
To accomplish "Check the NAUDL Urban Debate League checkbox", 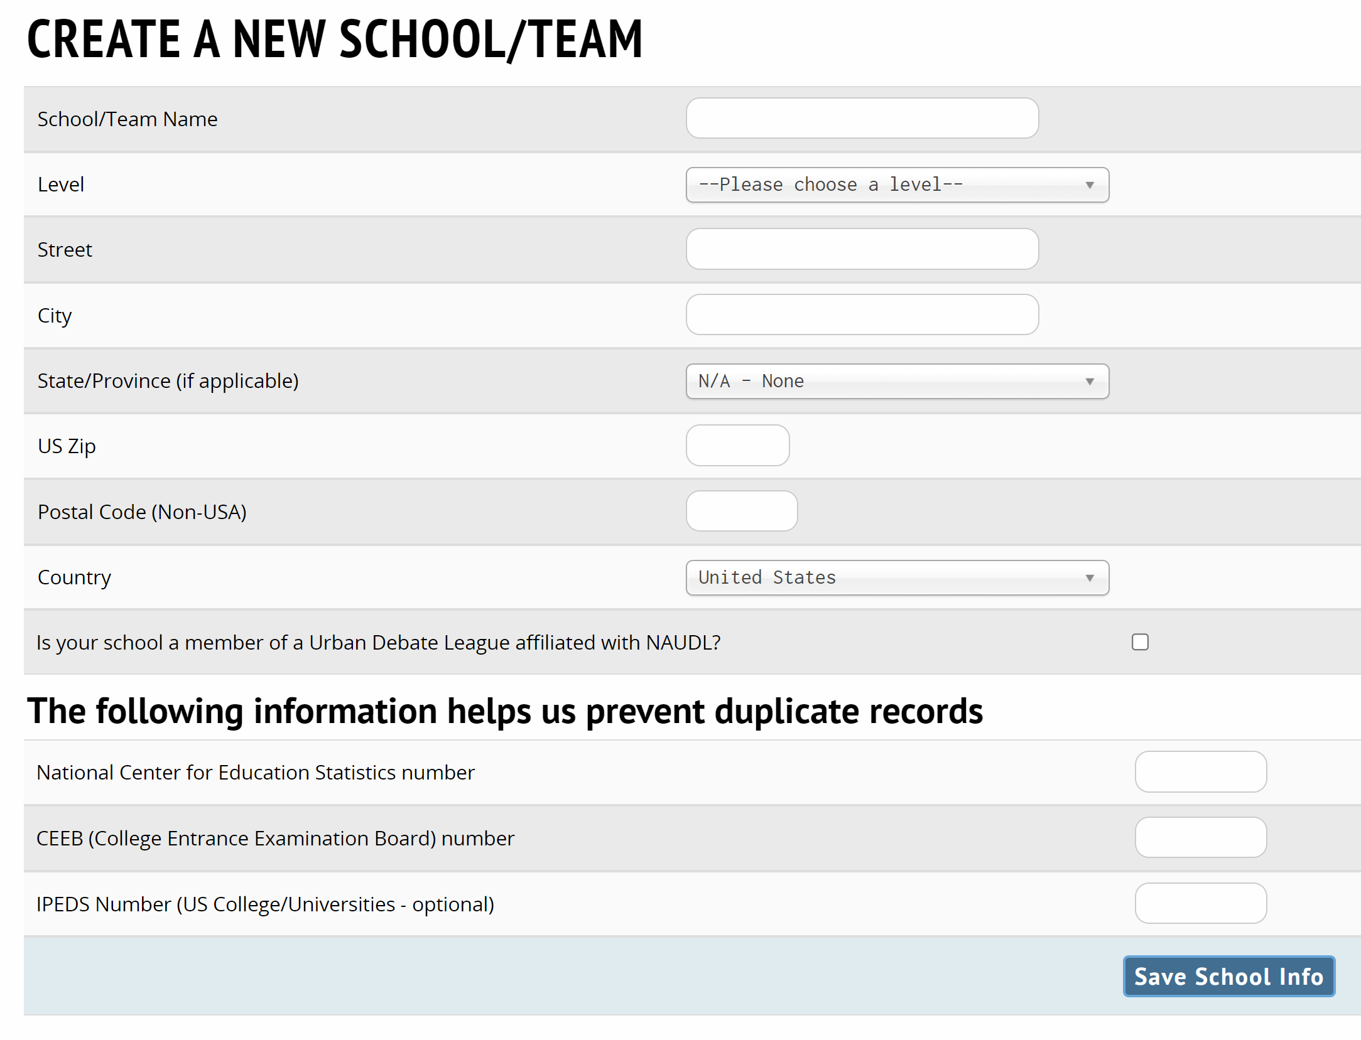I will click(1140, 642).
